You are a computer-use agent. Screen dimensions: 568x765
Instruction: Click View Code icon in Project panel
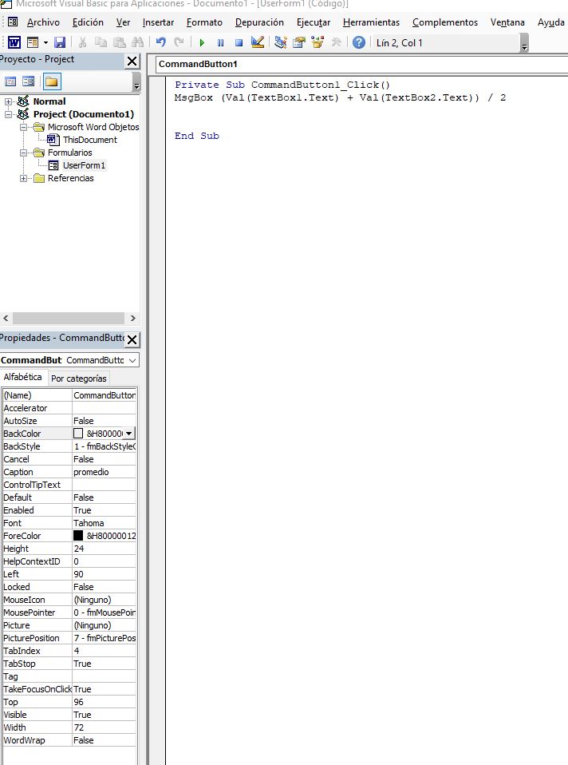click(x=11, y=81)
